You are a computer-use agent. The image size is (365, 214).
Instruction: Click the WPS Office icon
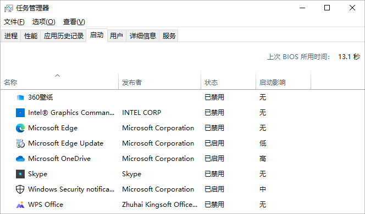click(20, 205)
